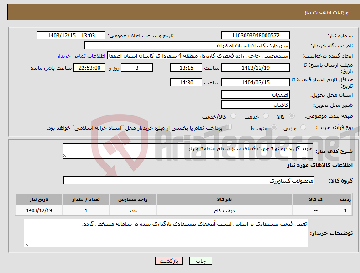Click the remaining days field showing 3
The width and height of the screenshot is (360, 273).
pos(137,68)
